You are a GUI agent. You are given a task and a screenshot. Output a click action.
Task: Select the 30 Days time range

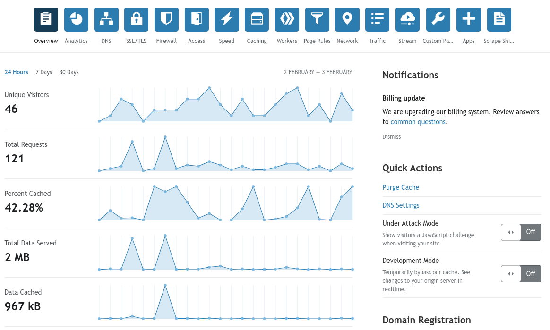[x=69, y=72]
